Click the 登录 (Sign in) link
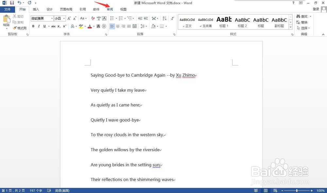Image resolution: width=327 pixels, height=193 pixels. click(316, 9)
